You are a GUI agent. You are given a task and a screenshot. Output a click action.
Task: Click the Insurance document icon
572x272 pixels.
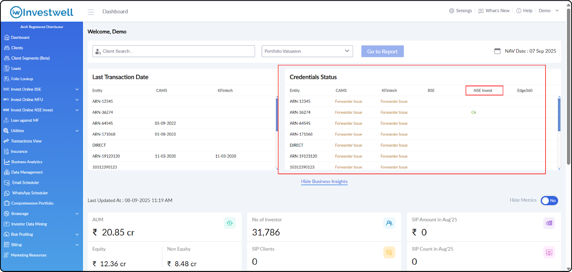coord(6,152)
